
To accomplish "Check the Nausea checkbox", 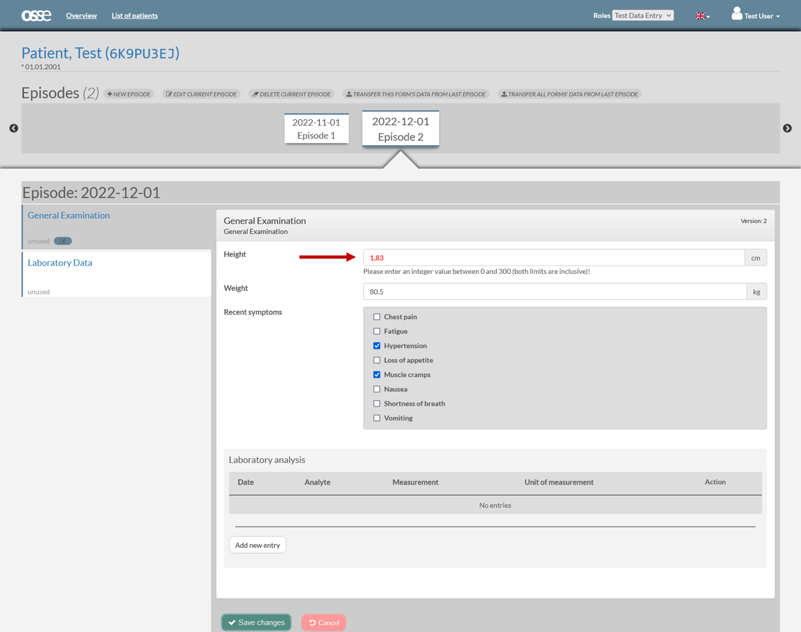I will [x=376, y=389].
